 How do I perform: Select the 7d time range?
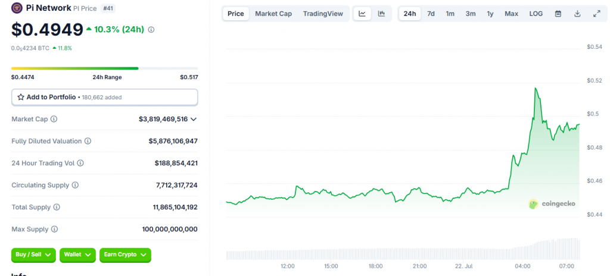click(x=431, y=14)
